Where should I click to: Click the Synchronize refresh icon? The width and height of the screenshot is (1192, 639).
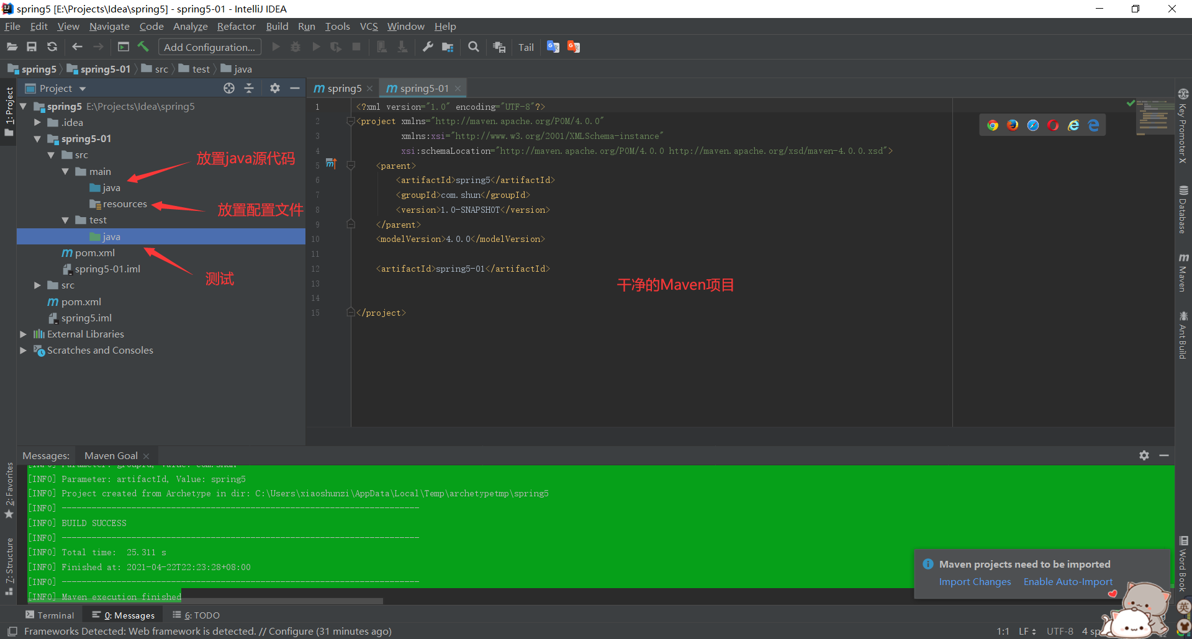52,47
